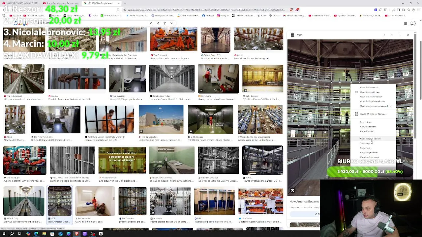Open Wikipedia 'Incarceration in the United States' image
Viewport: 422px width, 237px height.
[260, 119]
